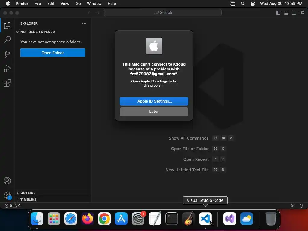Open System Settings from the Dock

[x=138, y=219]
